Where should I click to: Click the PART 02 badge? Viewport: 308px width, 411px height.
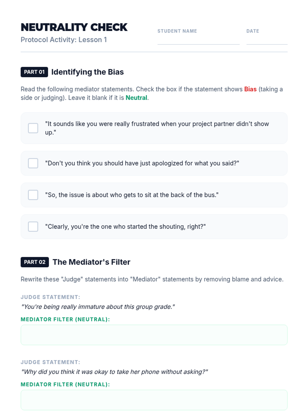coord(35,262)
